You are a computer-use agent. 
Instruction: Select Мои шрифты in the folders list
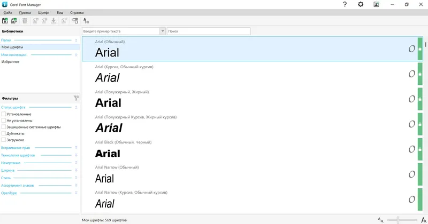tap(40, 47)
